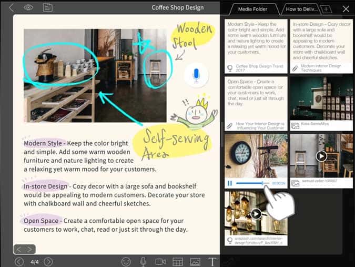This screenshot has width=355, height=267.
Task: Click Coffee Shop Design Trend 2017 caption
Action: click(x=259, y=68)
